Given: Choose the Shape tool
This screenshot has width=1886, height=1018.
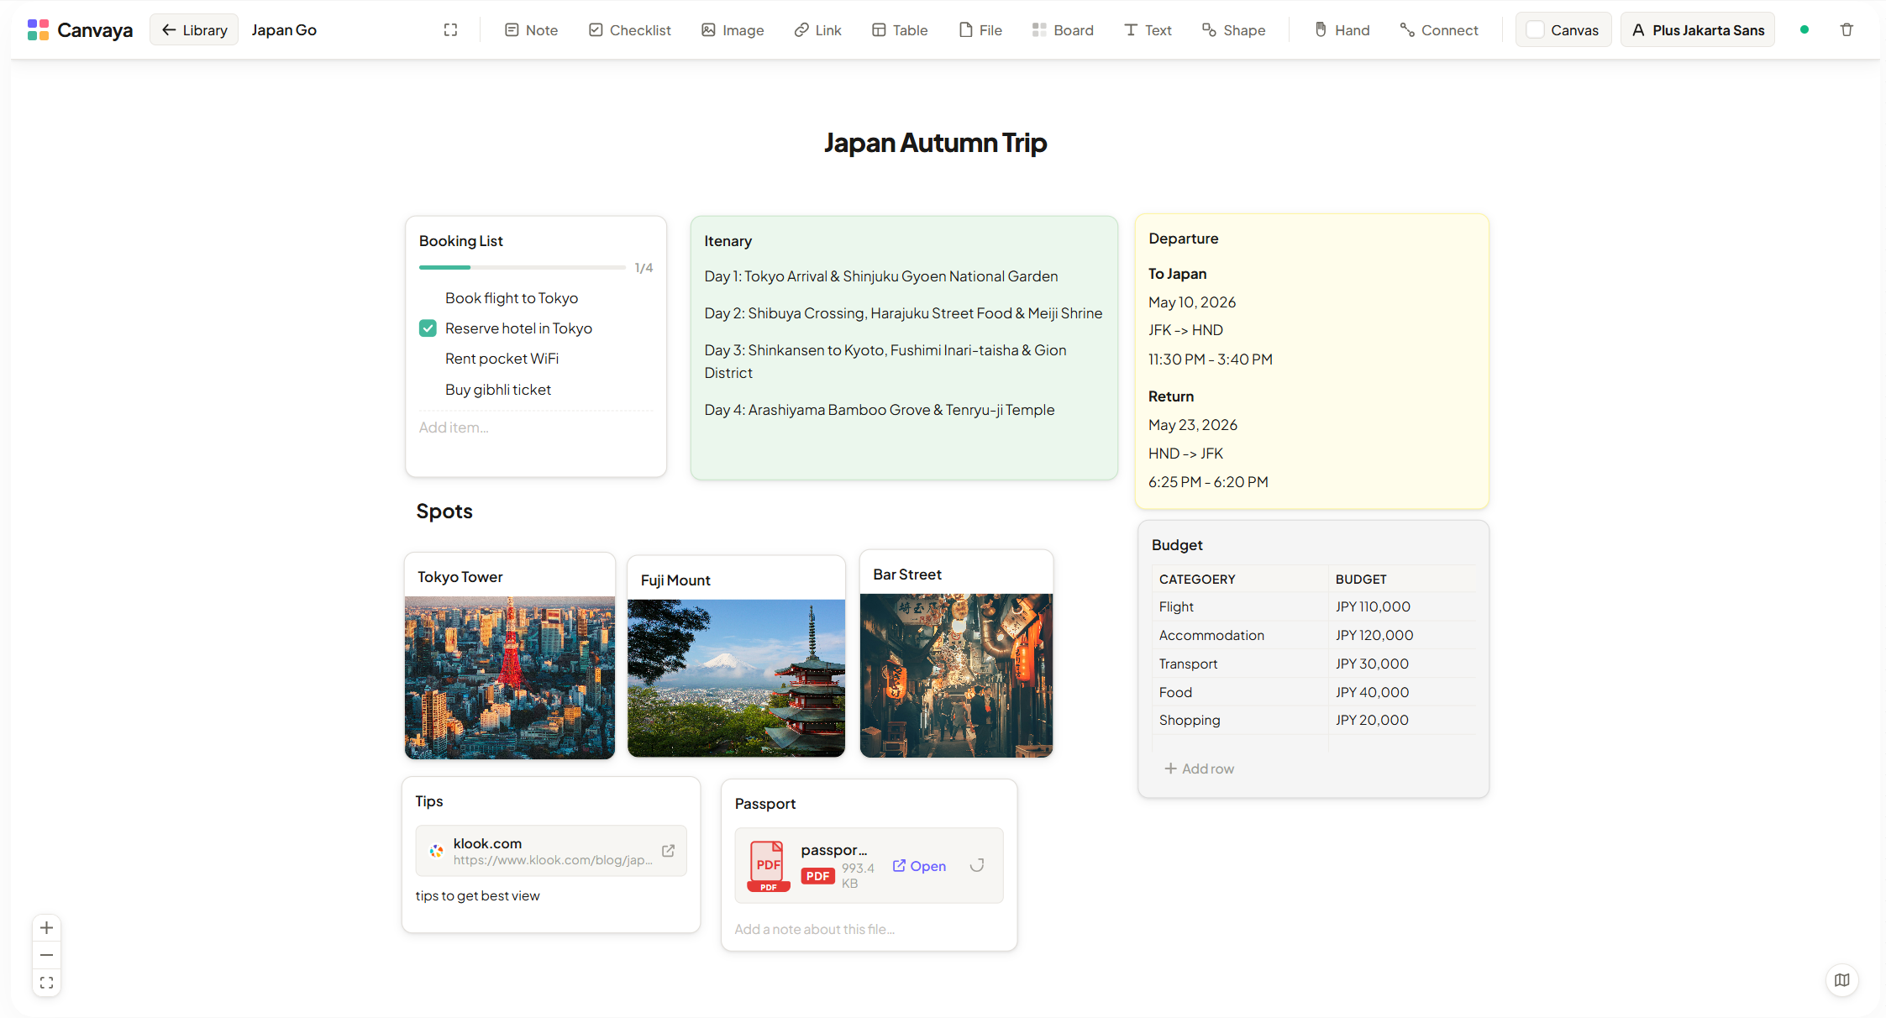Looking at the screenshot, I should click(1234, 30).
